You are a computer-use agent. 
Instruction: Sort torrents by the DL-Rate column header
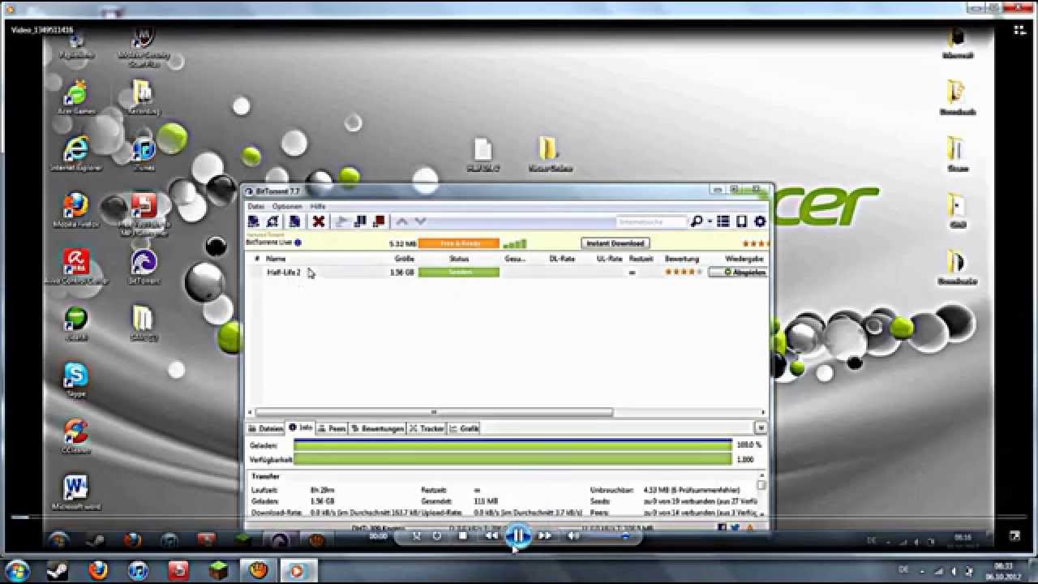tap(562, 259)
